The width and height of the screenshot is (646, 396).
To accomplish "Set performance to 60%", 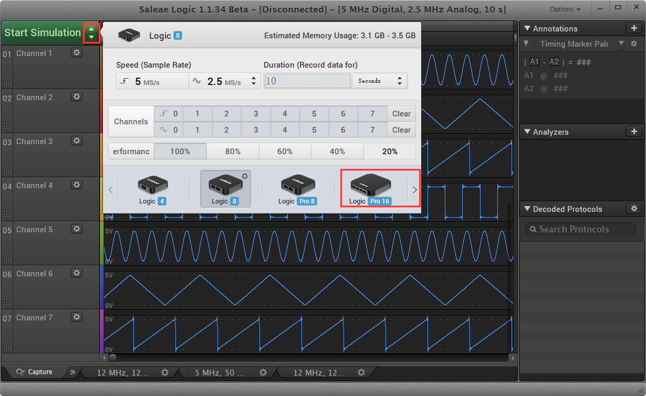I will [285, 151].
